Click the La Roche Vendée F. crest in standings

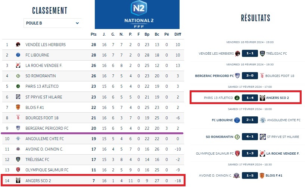[18, 65]
